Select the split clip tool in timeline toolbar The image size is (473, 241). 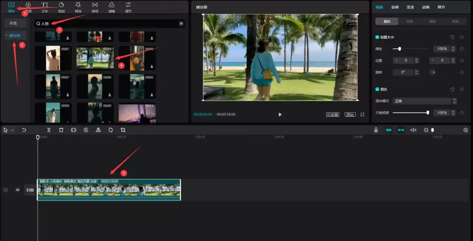[x=49, y=130]
